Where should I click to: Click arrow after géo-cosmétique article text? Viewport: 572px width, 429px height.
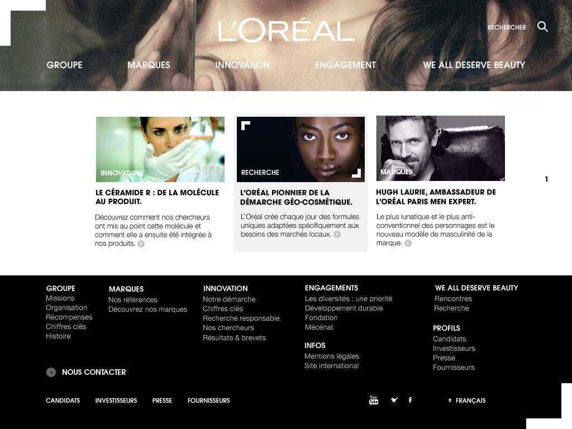[337, 235]
